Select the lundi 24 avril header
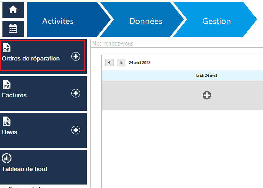 click(x=182, y=75)
